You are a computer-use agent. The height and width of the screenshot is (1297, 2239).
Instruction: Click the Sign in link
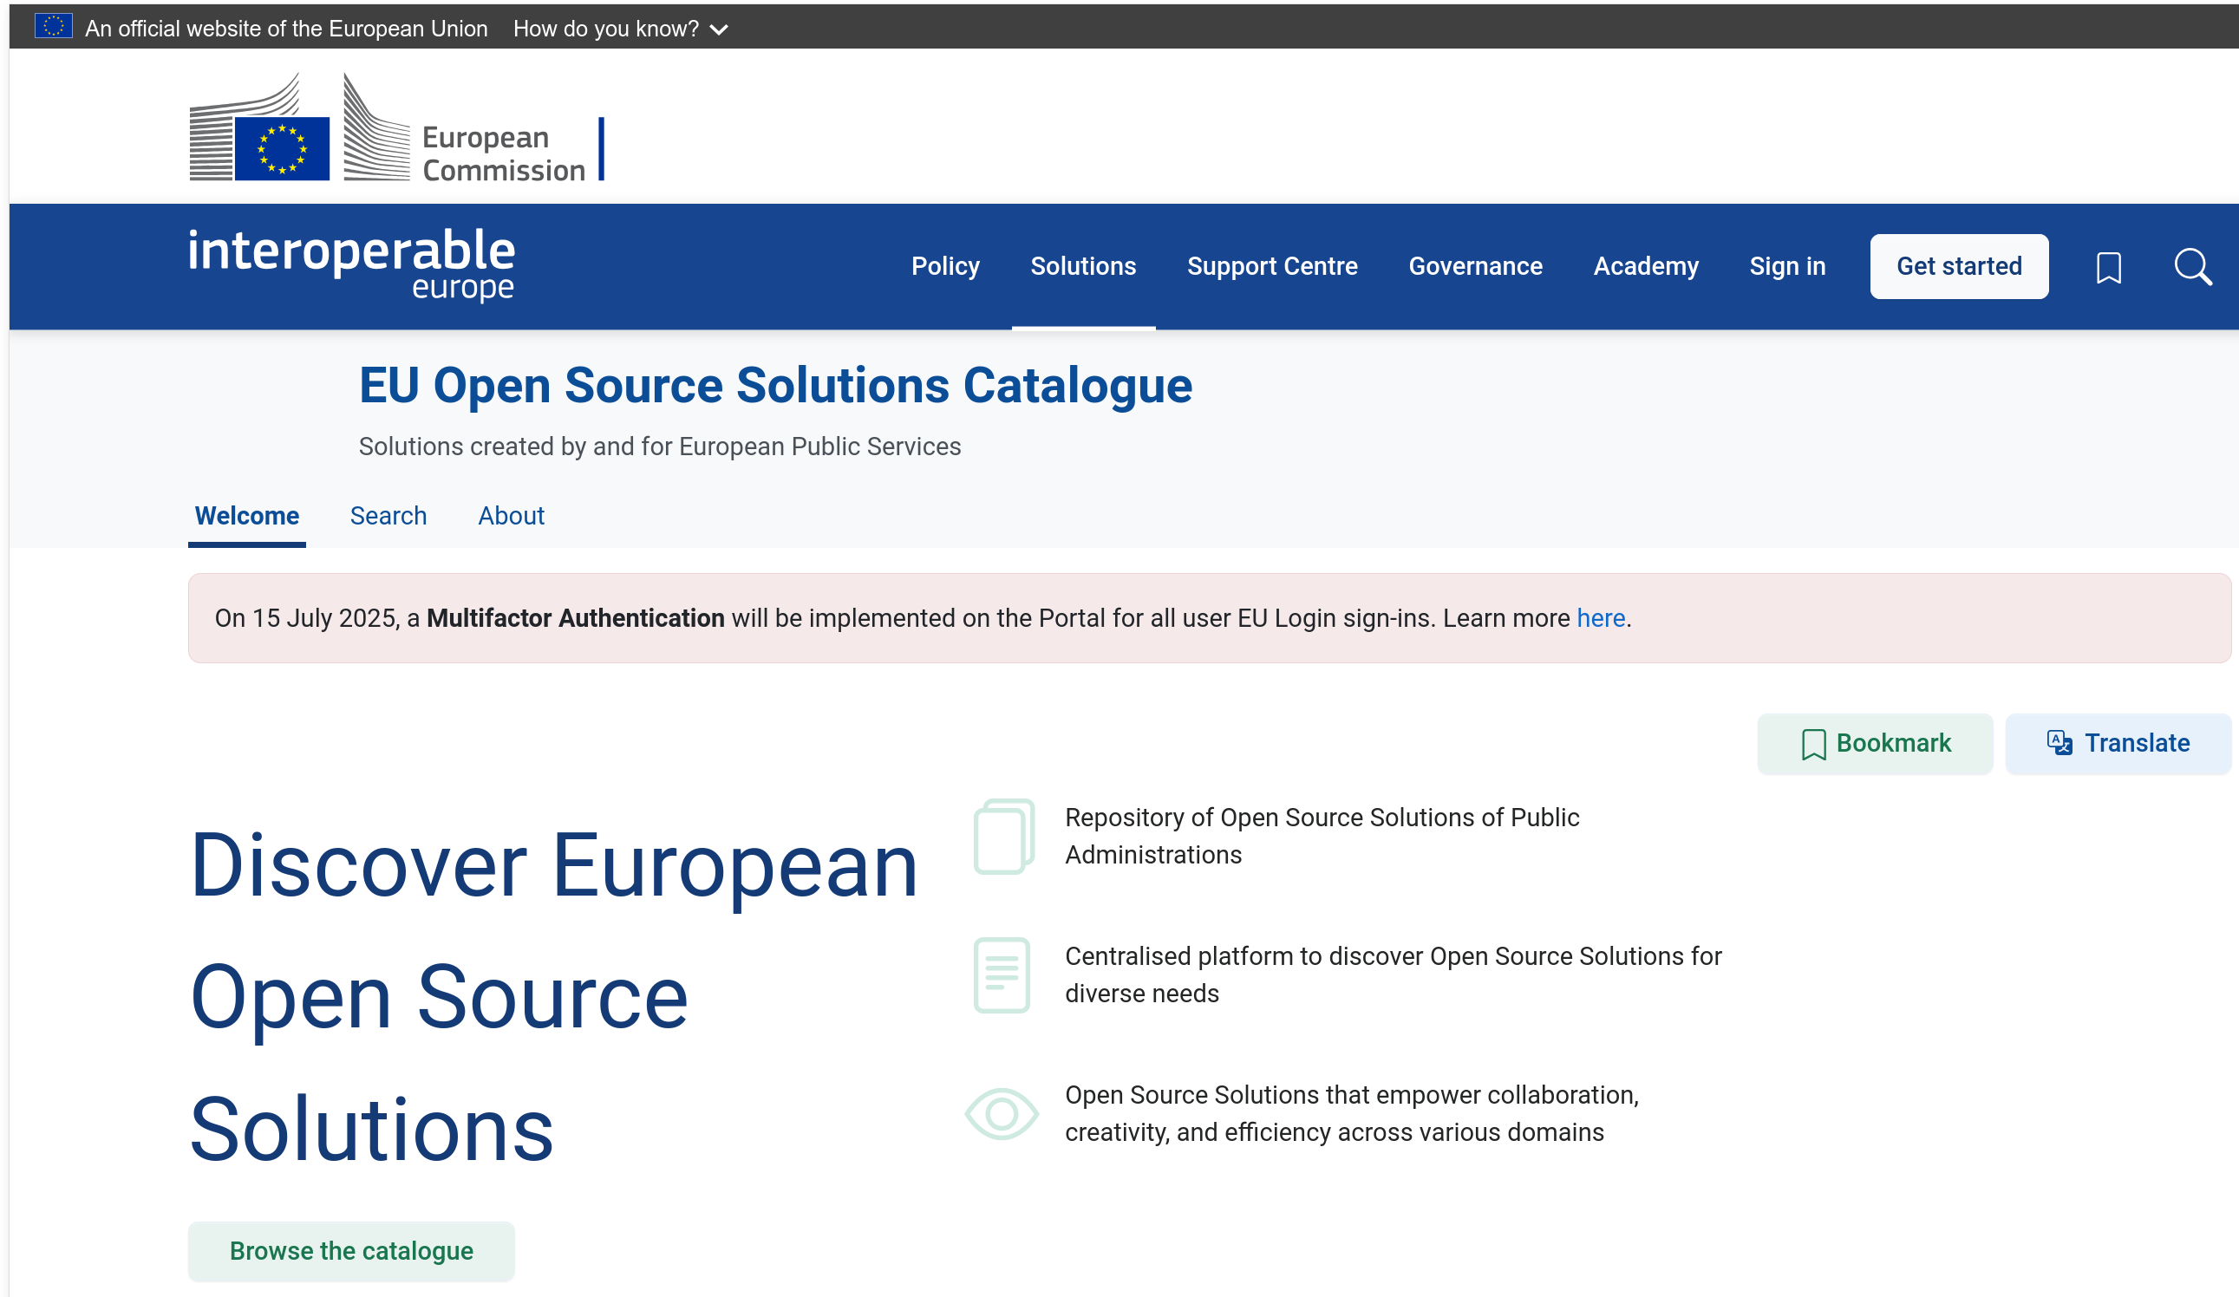tap(1786, 266)
